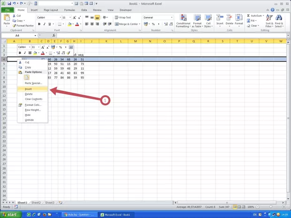Screen dimensions: 291x218
Task: Toggle Italic in the ribbon Font group
Action: tap(45, 24)
